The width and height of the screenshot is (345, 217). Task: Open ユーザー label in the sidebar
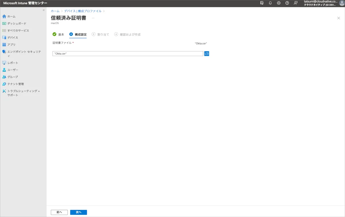(13, 70)
